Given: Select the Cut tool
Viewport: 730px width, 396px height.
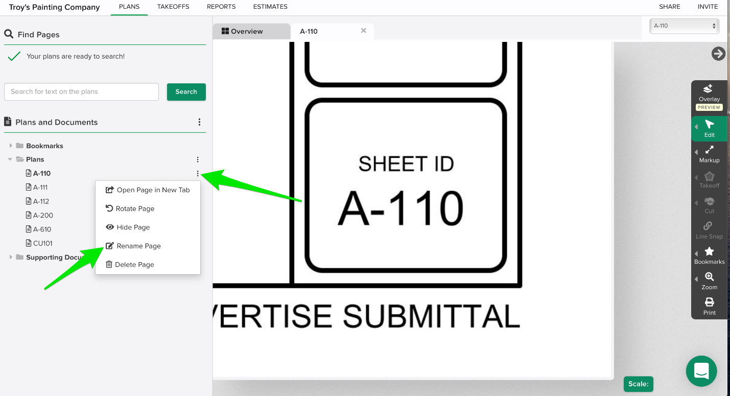Looking at the screenshot, I should pyautogui.click(x=709, y=205).
